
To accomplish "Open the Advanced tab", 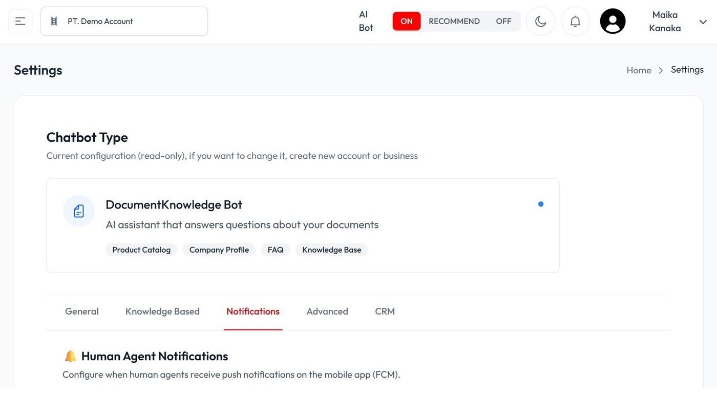I will click(327, 312).
